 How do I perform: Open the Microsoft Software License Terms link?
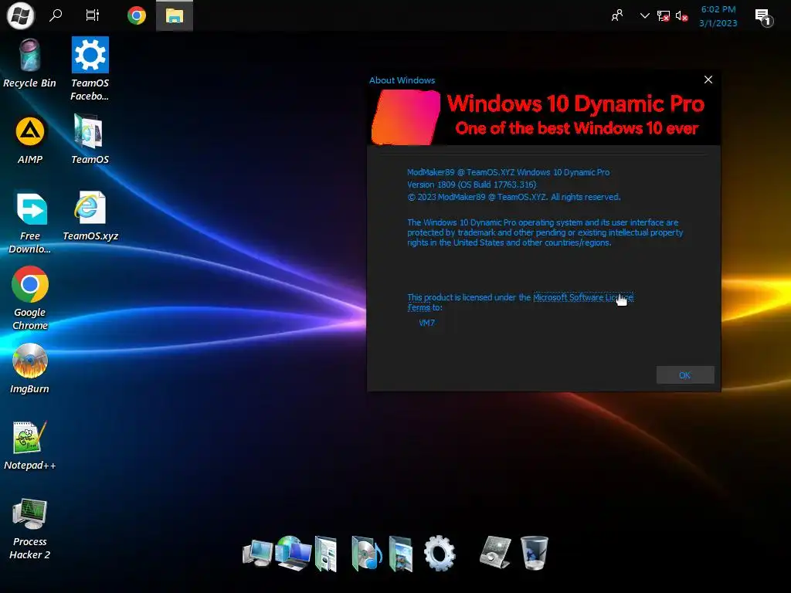[582, 297]
